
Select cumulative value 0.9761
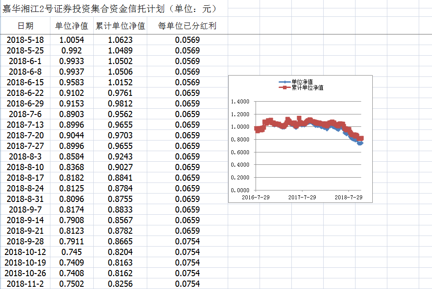pyautogui.click(x=120, y=93)
